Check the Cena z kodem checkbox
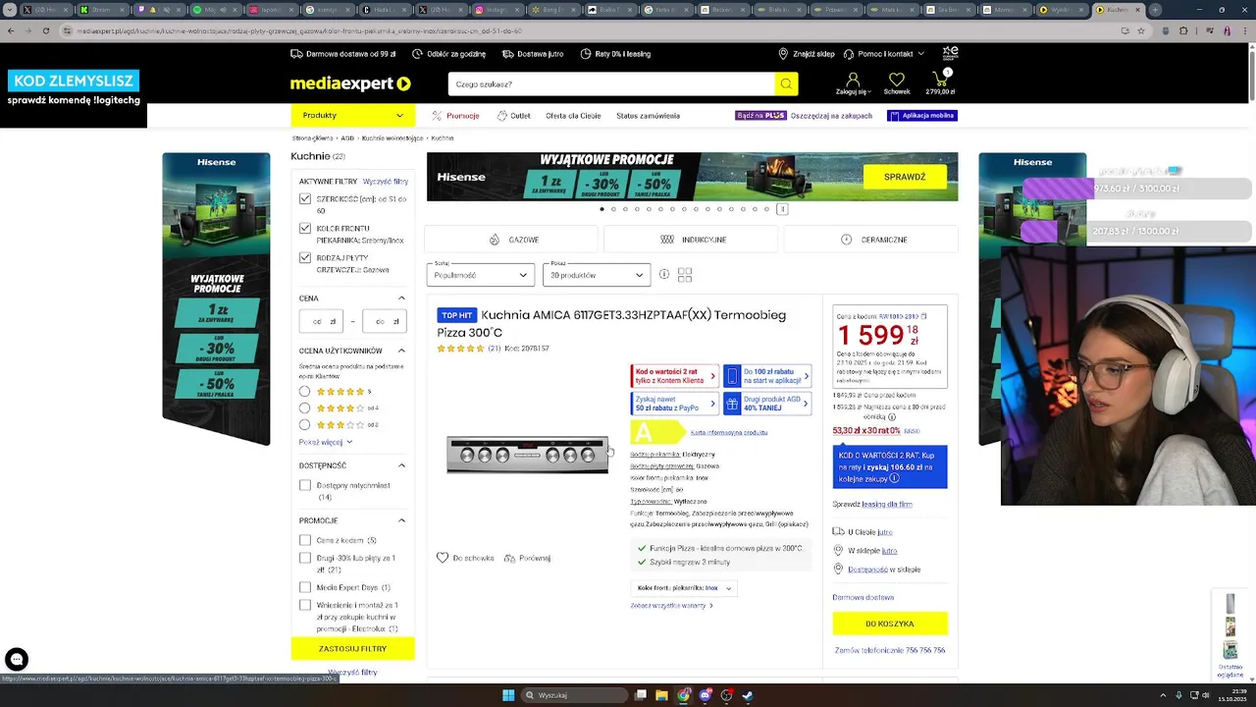 (305, 540)
